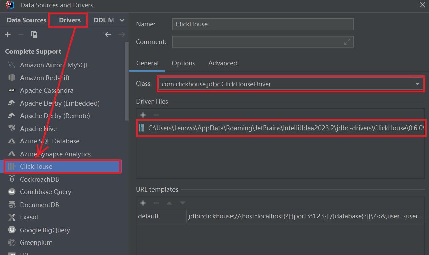Click the DocumentDB driver icon
This screenshot has height=255, width=429.
tap(12, 205)
